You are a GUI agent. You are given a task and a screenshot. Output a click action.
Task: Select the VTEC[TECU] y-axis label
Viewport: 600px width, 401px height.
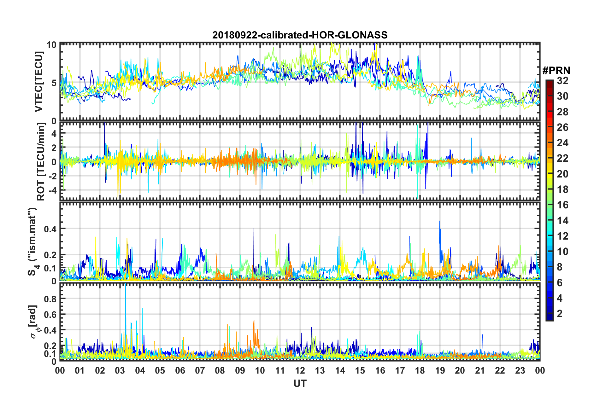tap(38, 82)
